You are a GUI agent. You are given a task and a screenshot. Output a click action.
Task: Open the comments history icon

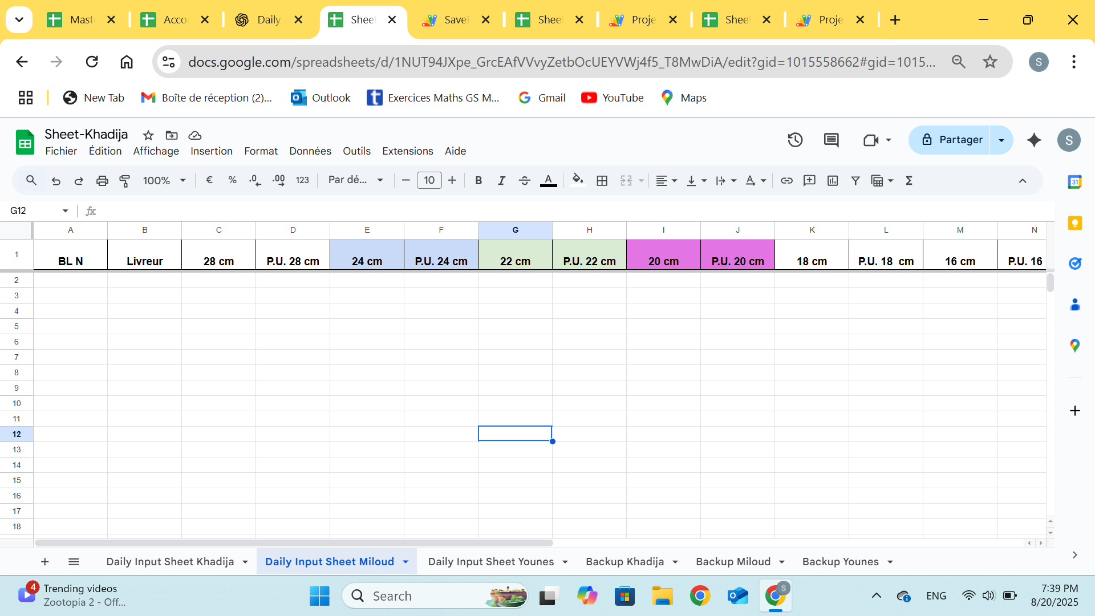pyautogui.click(x=831, y=140)
